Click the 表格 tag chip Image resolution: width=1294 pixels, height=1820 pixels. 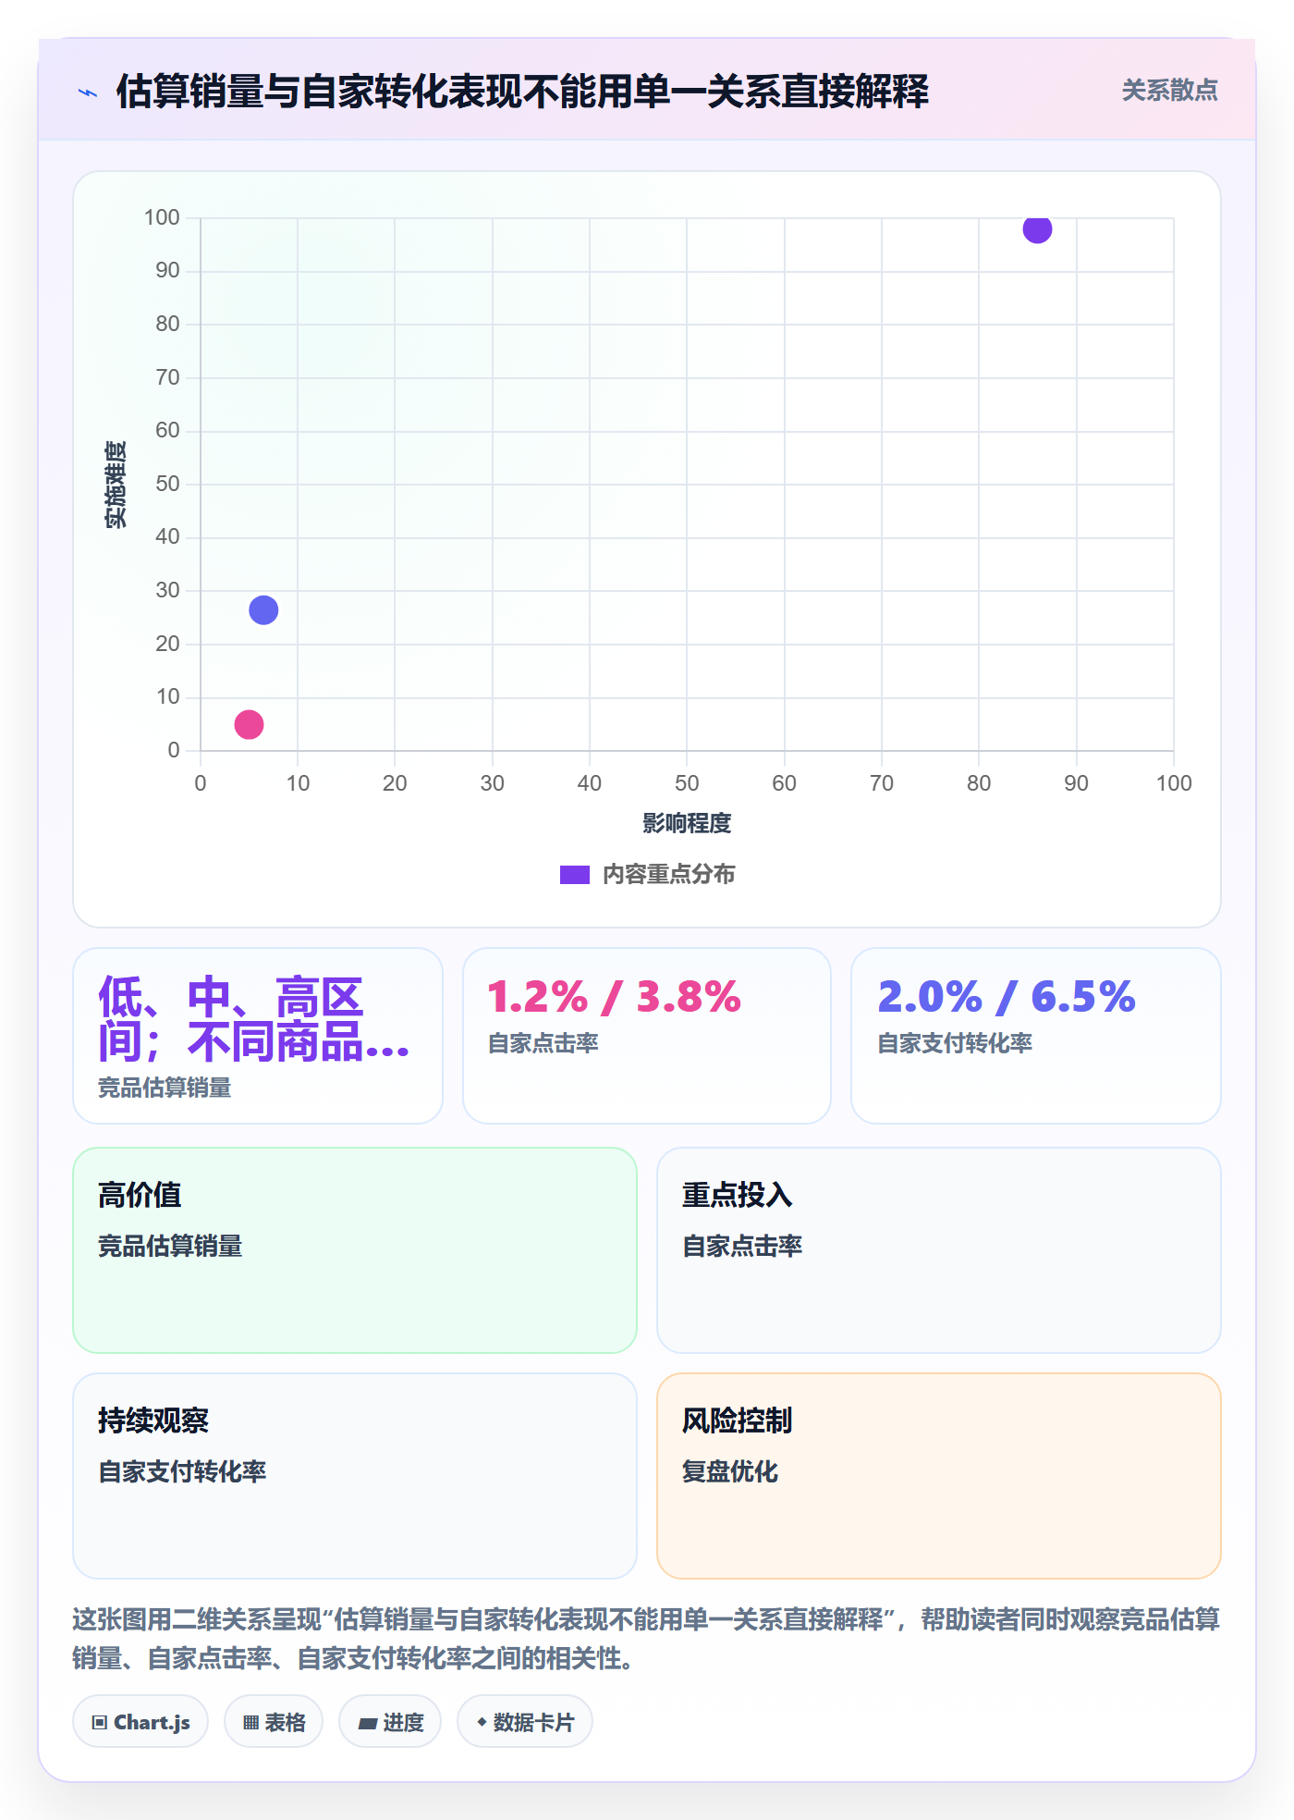point(274,1722)
